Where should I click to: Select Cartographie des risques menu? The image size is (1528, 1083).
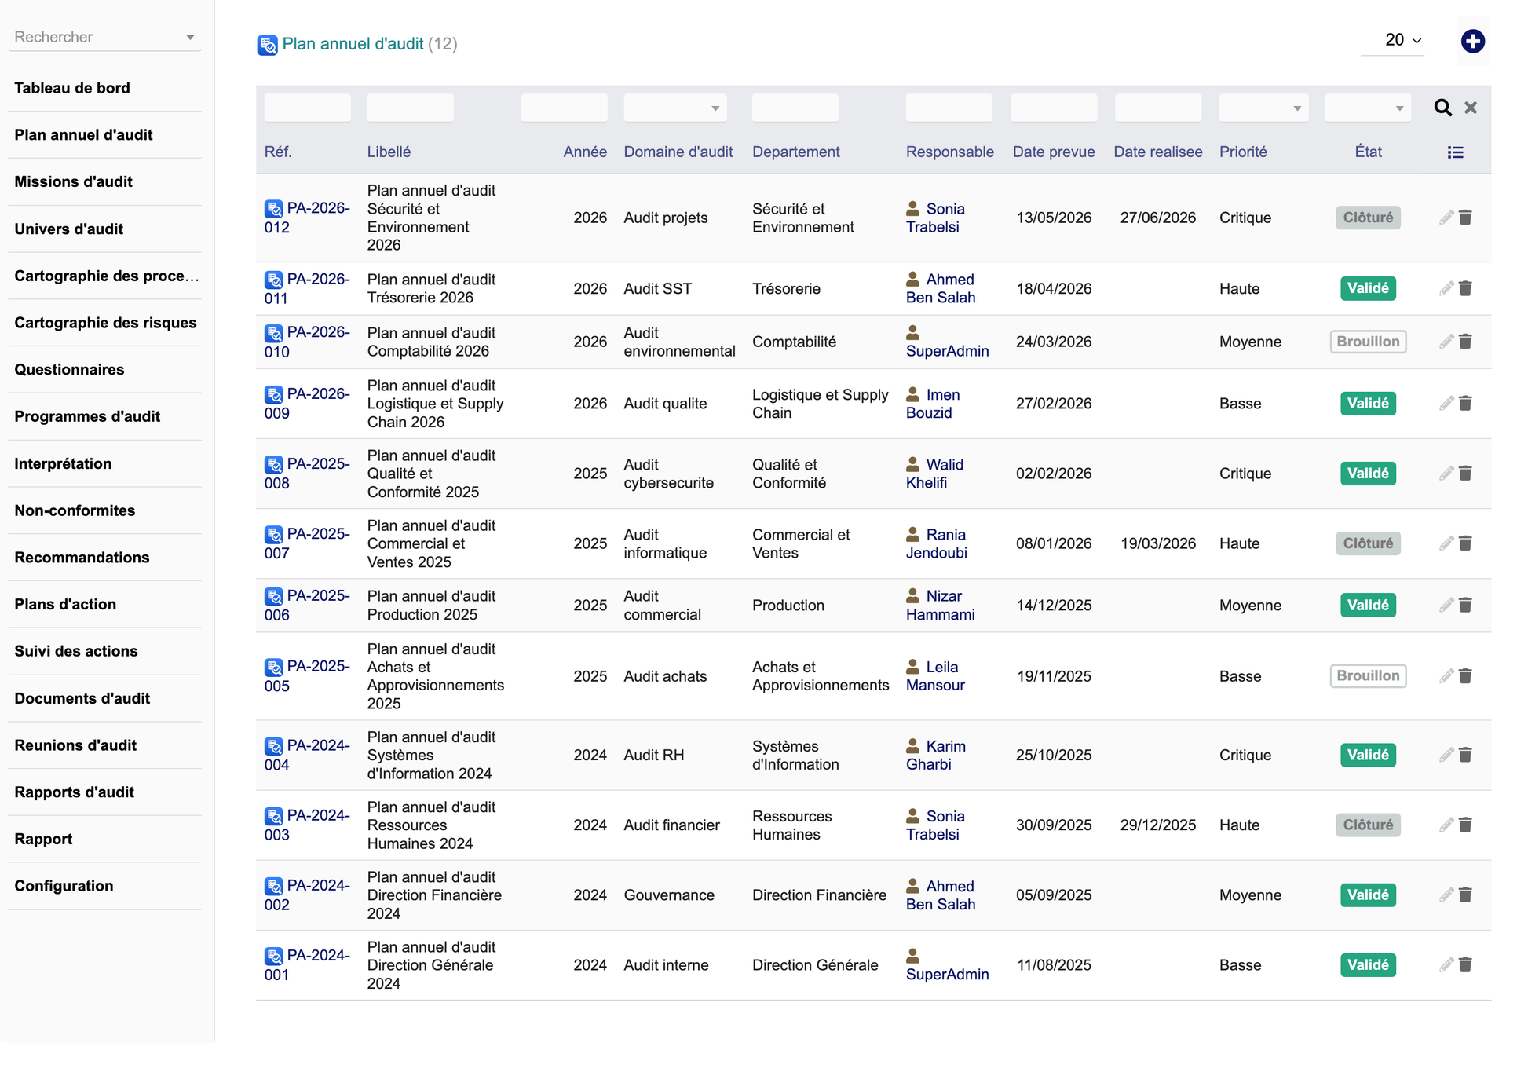105,323
